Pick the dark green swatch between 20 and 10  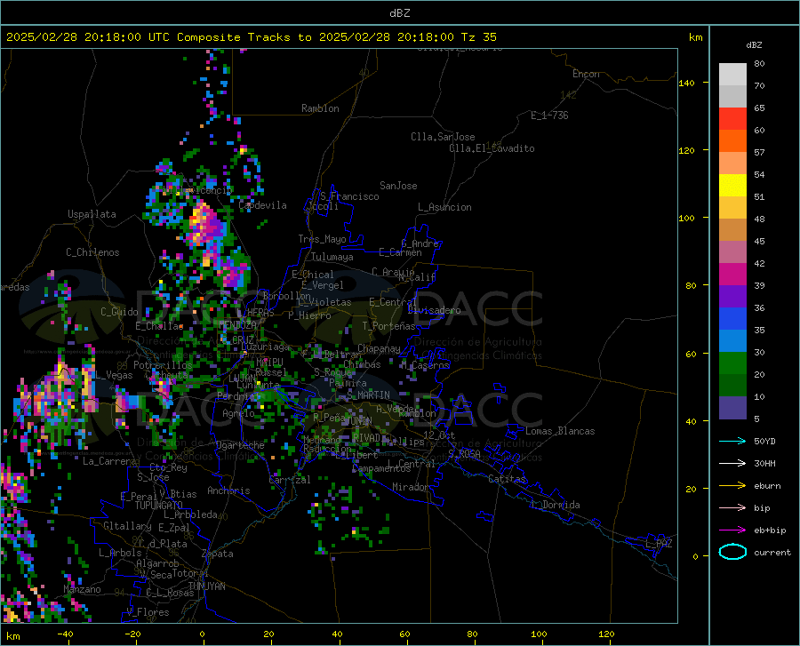732,386
